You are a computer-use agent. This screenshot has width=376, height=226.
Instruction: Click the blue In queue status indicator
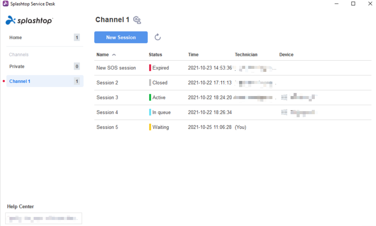(x=150, y=112)
